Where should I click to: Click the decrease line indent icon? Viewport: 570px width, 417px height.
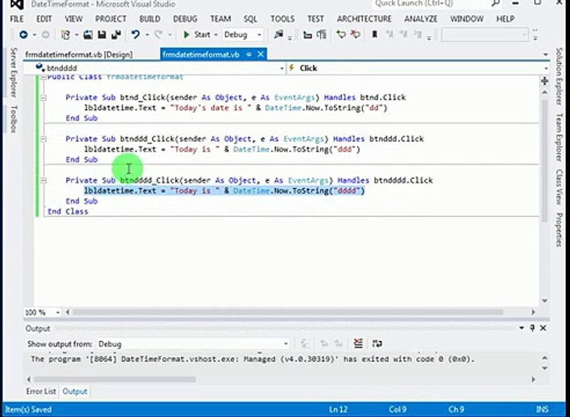point(308,35)
